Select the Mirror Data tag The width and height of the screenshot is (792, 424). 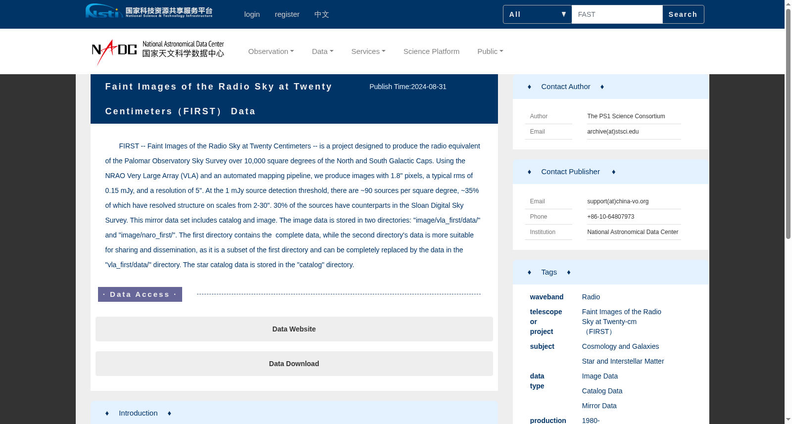[x=599, y=406]
